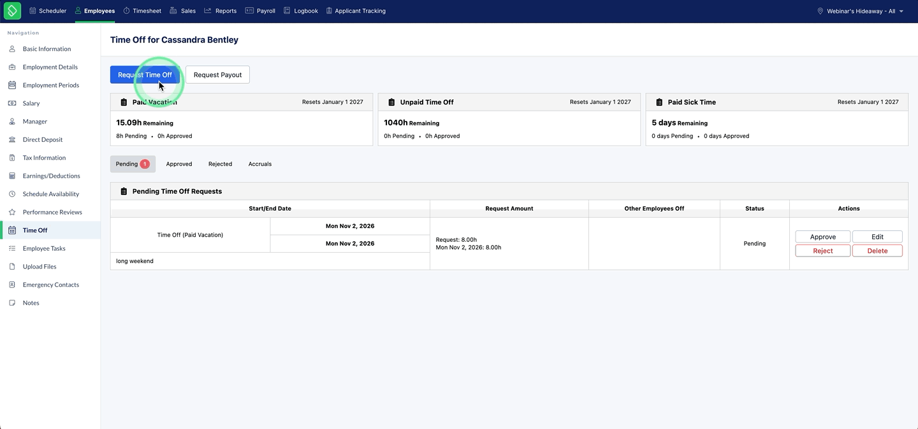Switch to the Rejected tab

point(220,164)
